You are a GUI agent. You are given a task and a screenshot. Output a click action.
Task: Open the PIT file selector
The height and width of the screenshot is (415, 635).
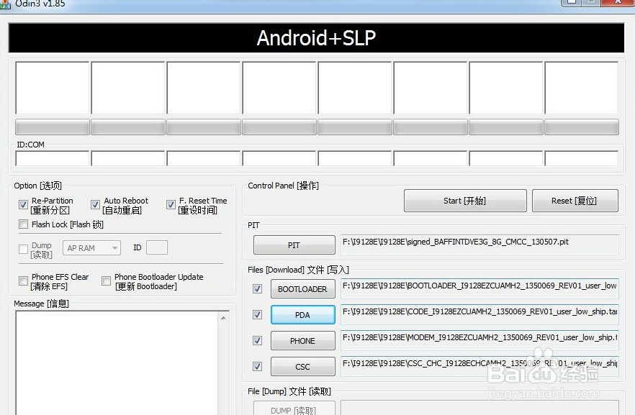point(293,245)
